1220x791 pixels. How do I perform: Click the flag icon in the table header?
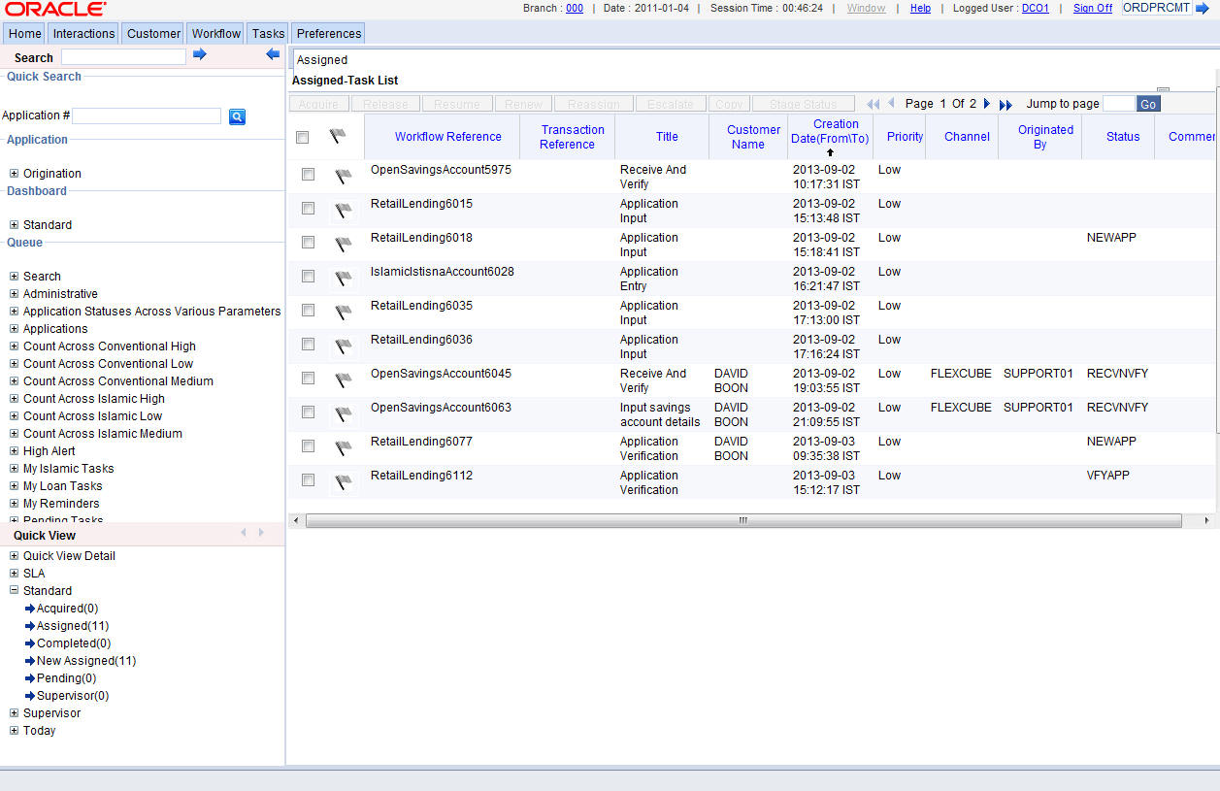[338, 136]
